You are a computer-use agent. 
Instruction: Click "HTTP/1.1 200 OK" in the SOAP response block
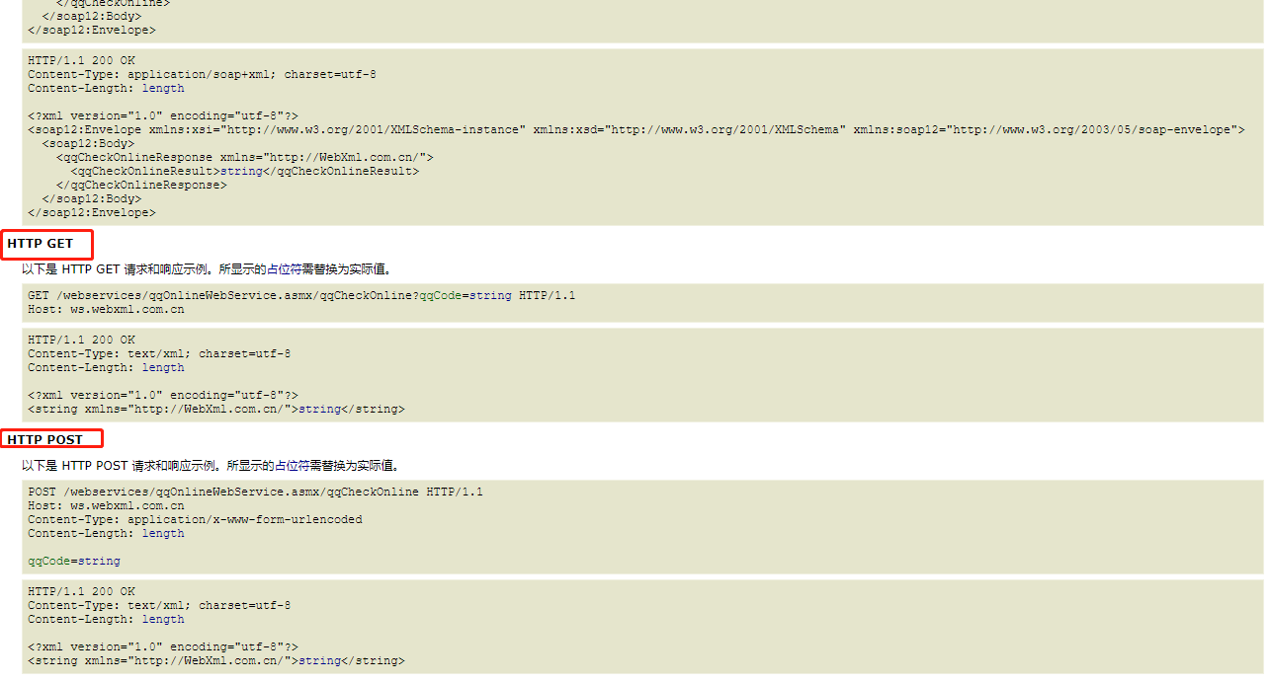point(81,61)
